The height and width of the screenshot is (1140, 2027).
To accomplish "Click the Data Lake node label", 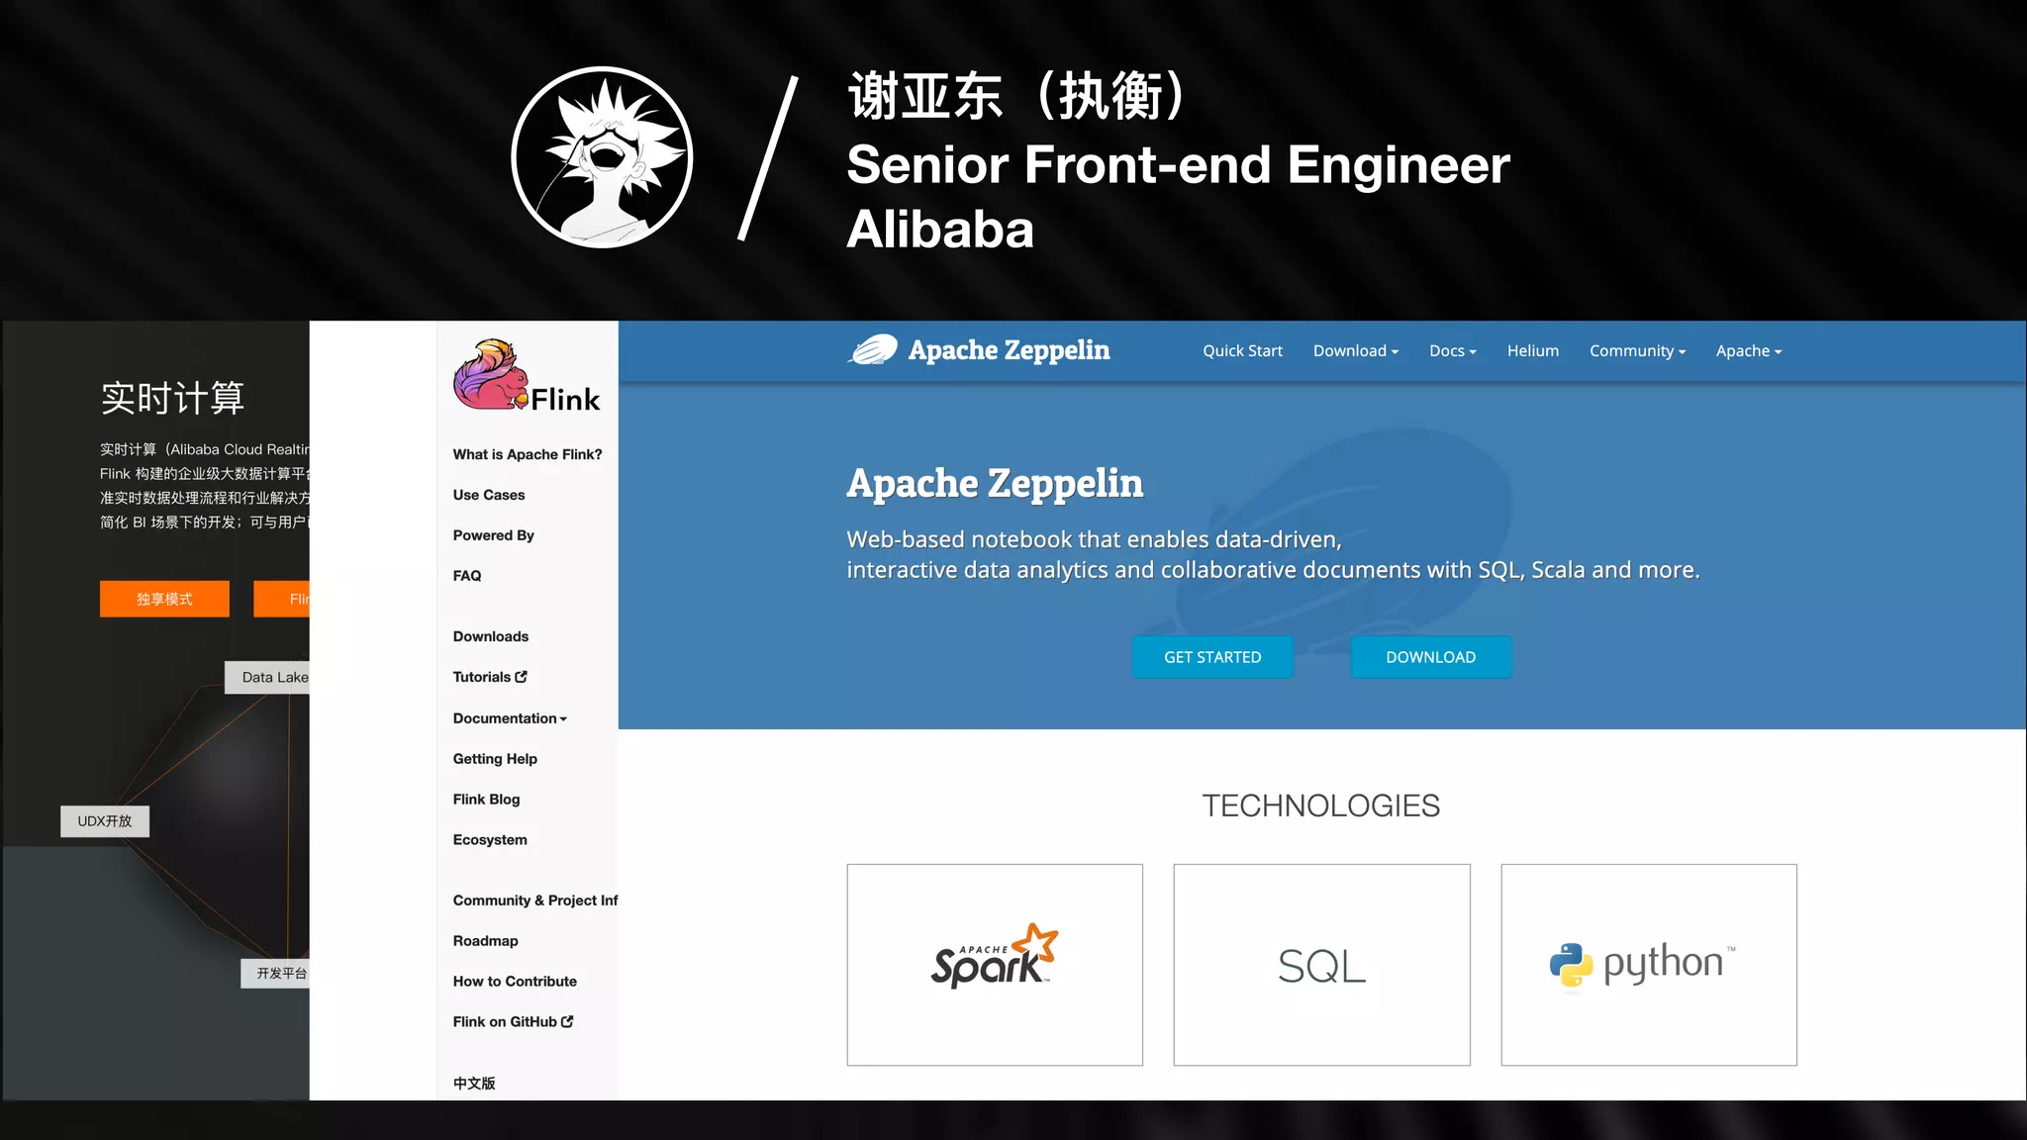I will [x=267, y=677].
